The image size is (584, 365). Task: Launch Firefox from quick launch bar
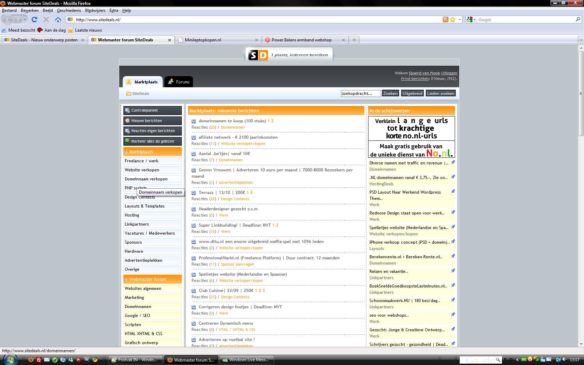pos(31,360)
